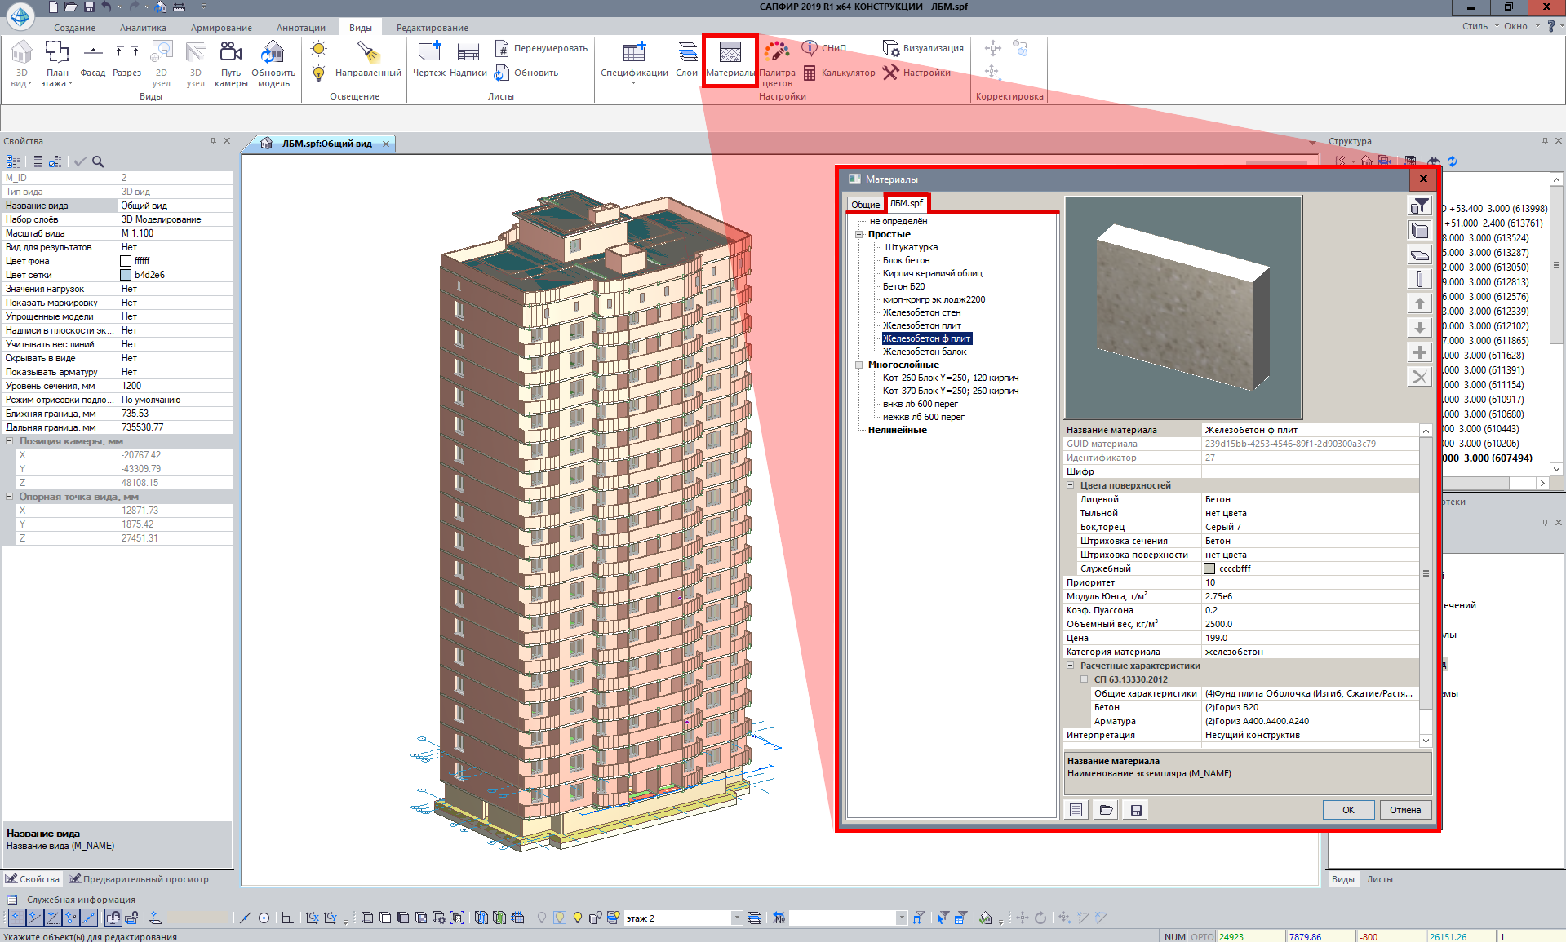Select the Общие tab in Materials dialog
Viewport: 1566px width, 942px height.
(865, 205)
